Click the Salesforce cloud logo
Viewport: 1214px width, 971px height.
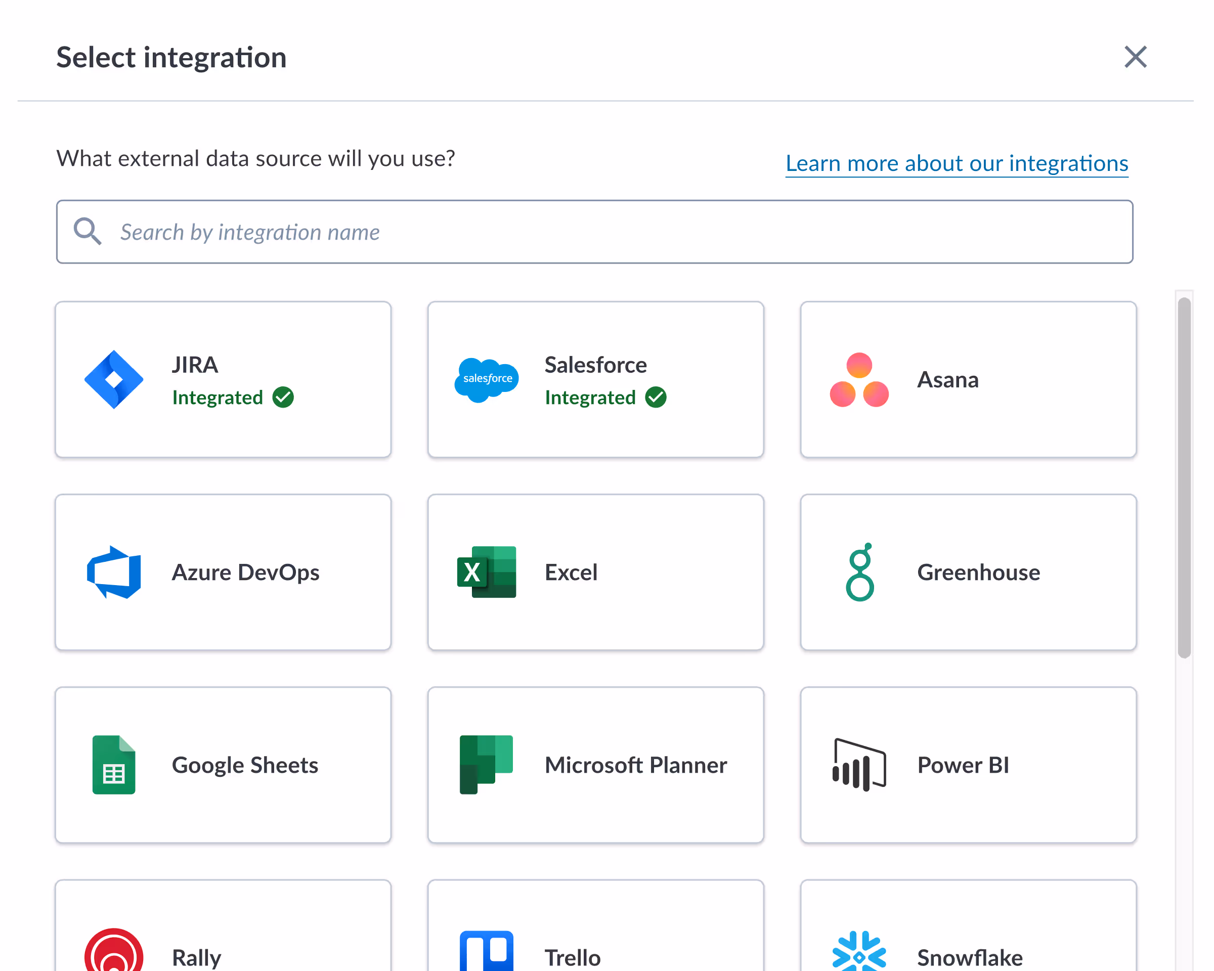[x=487, y=379]
